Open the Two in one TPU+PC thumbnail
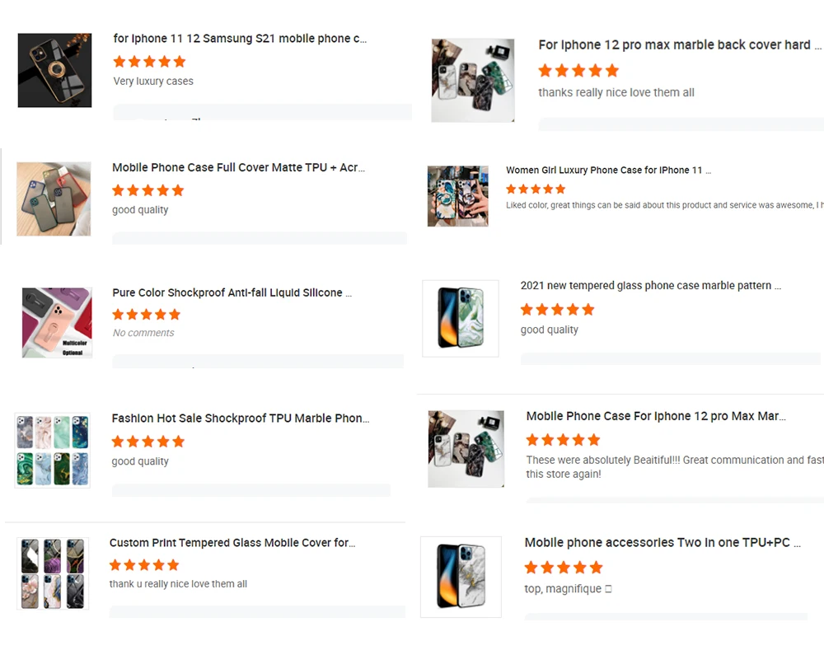The image size is (824, 650). pyautogui.click(x=461, y=577)
